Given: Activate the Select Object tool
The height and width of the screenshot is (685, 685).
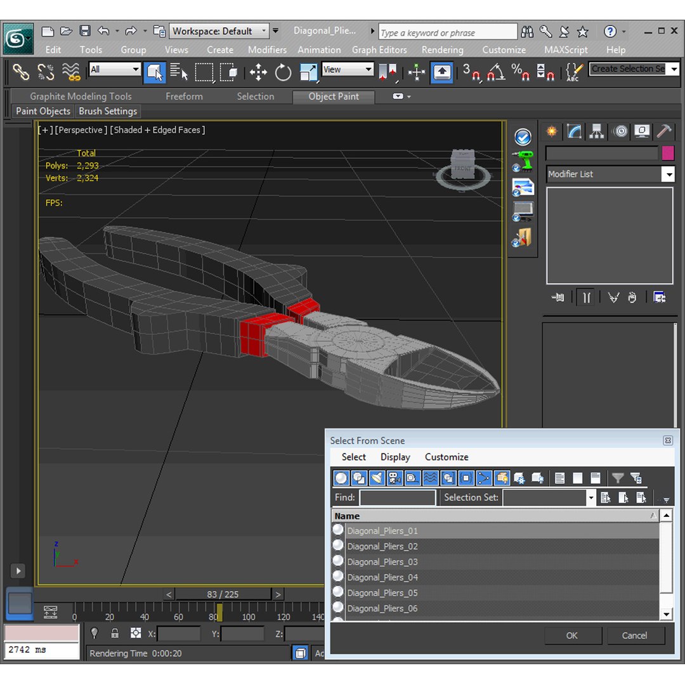Looking at the screenshot, I should 155,72.
